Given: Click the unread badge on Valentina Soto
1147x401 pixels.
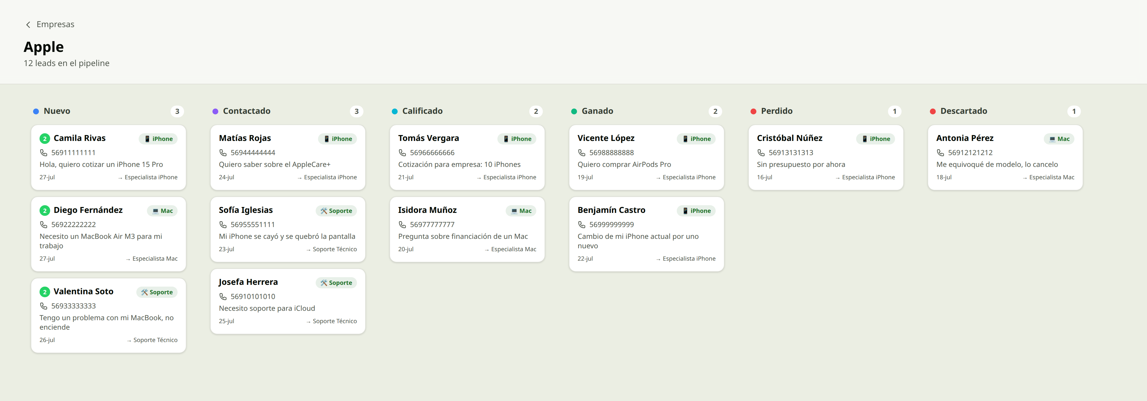Looking at the screenshot, I should (x=45, y=292).
